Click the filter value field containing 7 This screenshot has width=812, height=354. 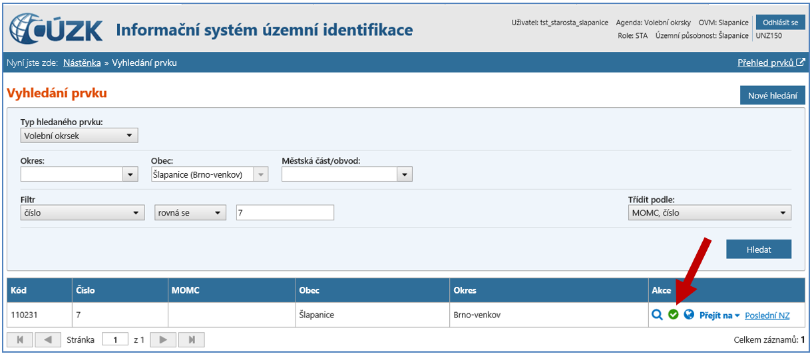point(285,213)
